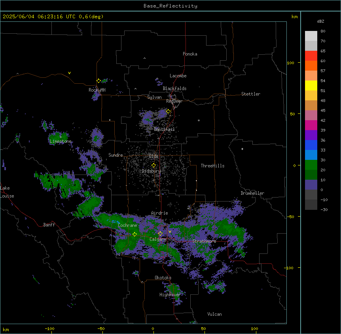Click the 0 tick on bottom axis

[x=153, y=328]
